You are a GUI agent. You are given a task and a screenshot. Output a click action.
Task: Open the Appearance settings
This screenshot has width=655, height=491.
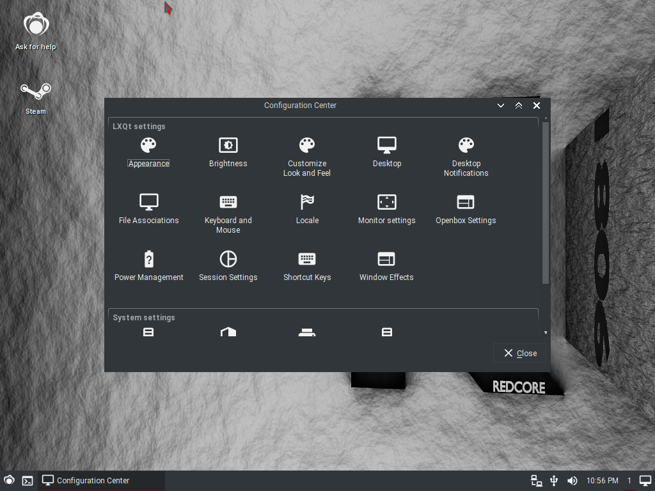pyautogui.click(x=148, y=152)
